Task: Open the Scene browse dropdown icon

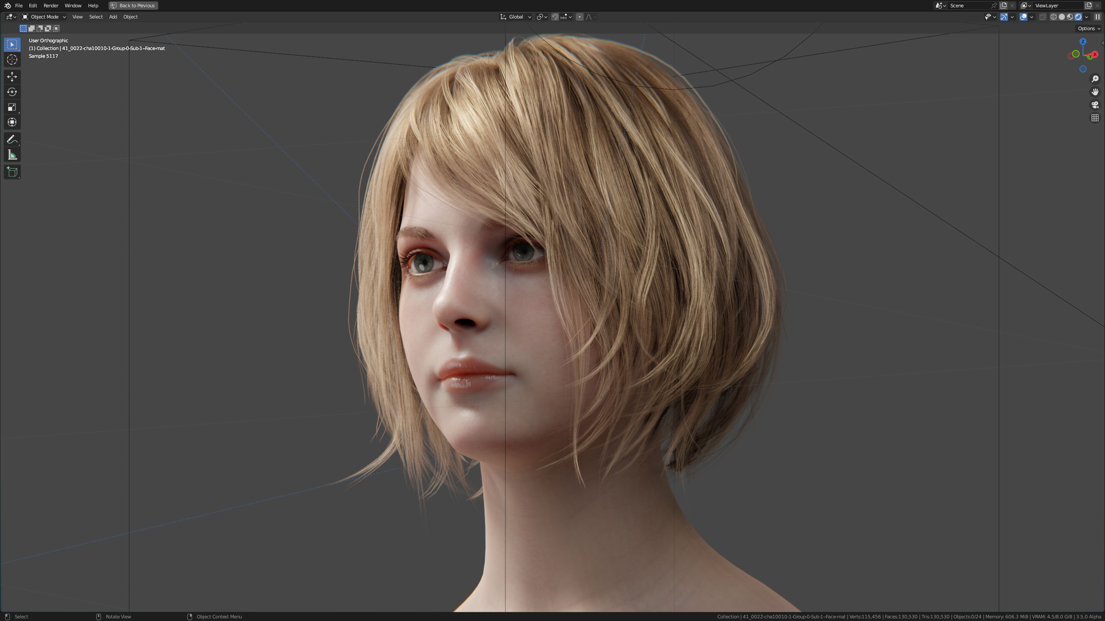Action: point(941,6)
